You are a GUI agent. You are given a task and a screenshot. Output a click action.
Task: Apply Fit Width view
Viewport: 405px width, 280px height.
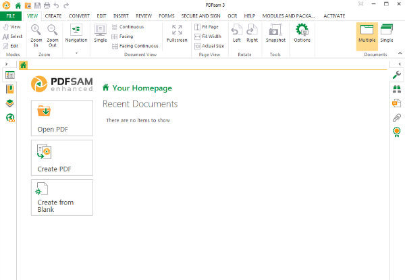pos(208,36)
